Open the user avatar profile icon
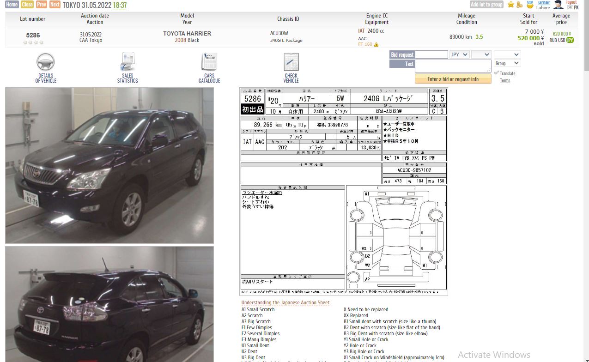This screenshot has height=362, width=589. pyautogui.click(x=559, y=5)
